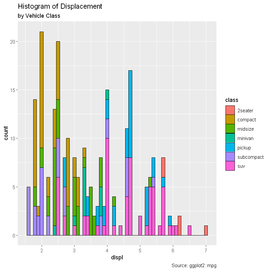This screenshot has width=271, height=271.
Task: Click the 2seater bar at displacement 7
Action: tap(206, 231)
